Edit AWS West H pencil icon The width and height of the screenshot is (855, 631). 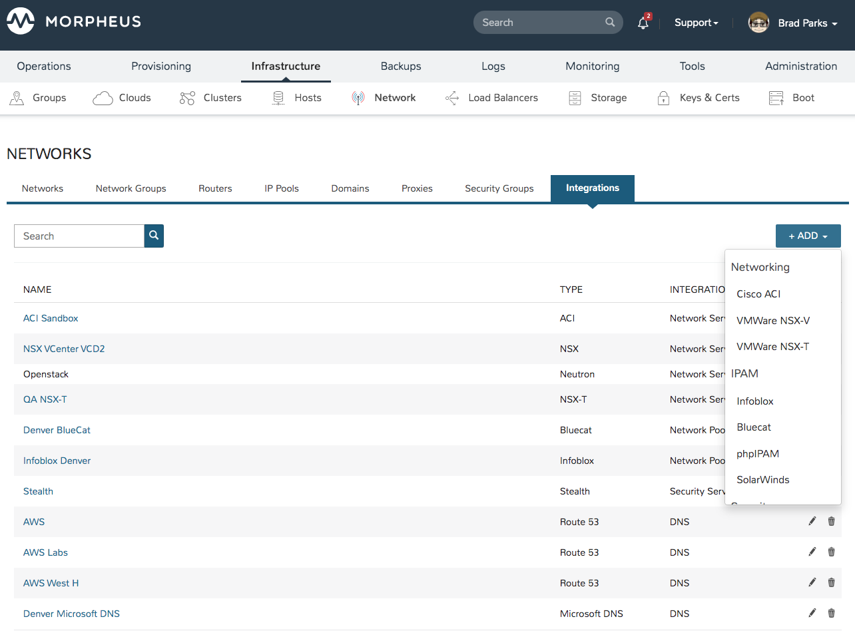[812, 582]
